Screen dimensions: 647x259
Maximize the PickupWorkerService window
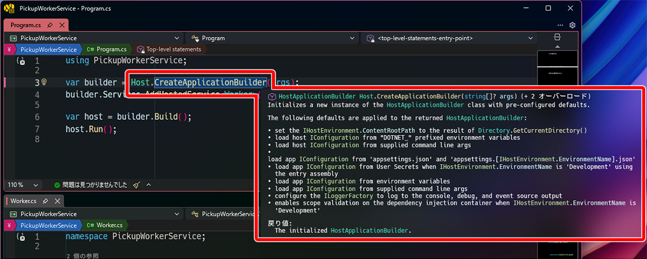[x=548, y=8]
